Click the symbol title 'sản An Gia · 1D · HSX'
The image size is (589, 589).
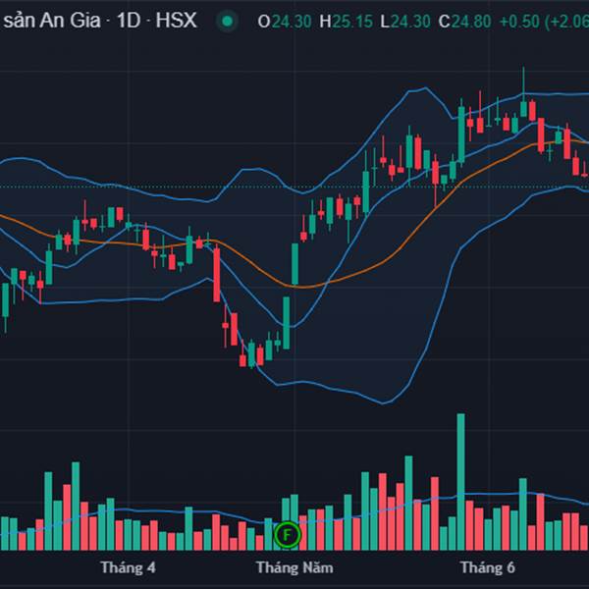[x=100, y=21]
